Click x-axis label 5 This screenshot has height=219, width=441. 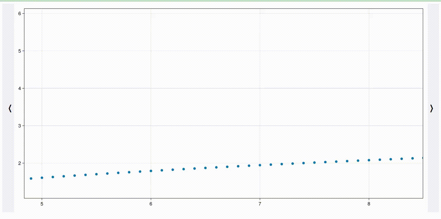click(42, 204)
